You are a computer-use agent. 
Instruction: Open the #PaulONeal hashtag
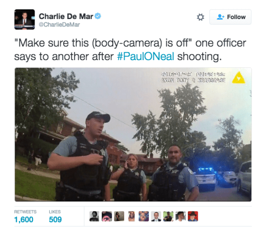click(x=145, y=56)
